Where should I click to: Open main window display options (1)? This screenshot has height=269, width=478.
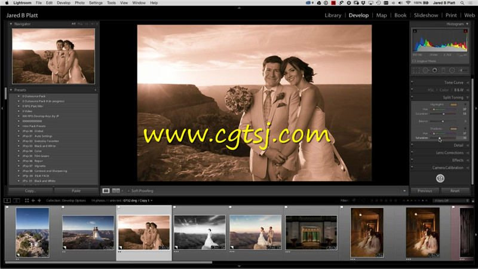[x=7, y=200]
